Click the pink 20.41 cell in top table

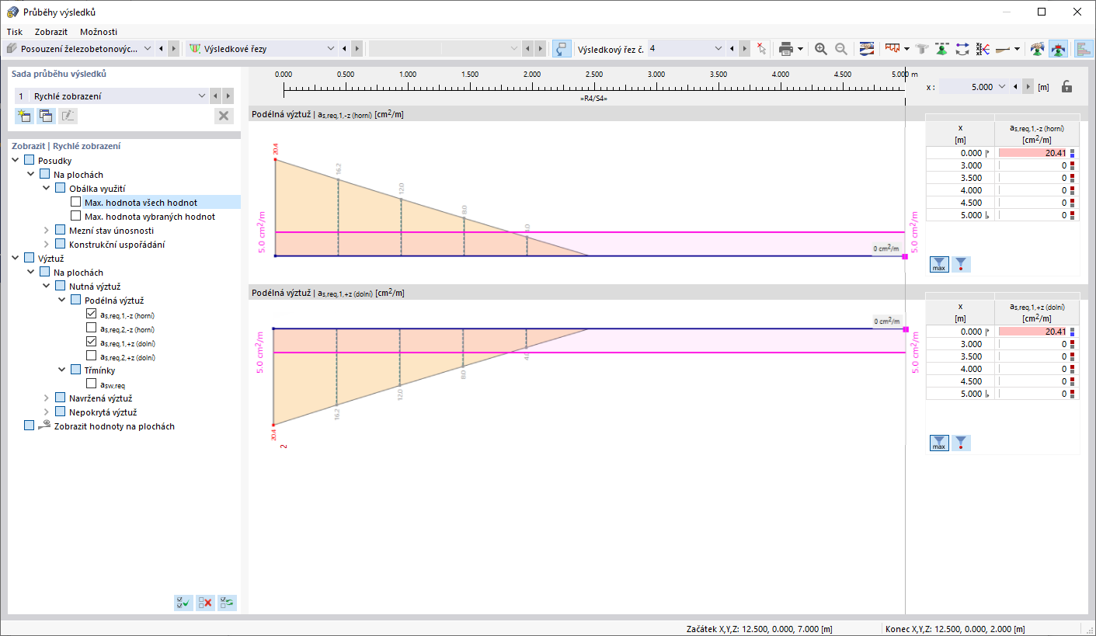(1032, 153)
